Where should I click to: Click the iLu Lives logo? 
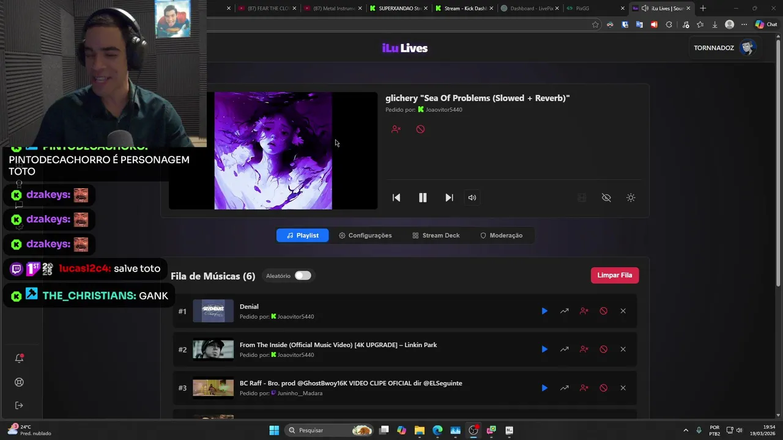point(405,48)
